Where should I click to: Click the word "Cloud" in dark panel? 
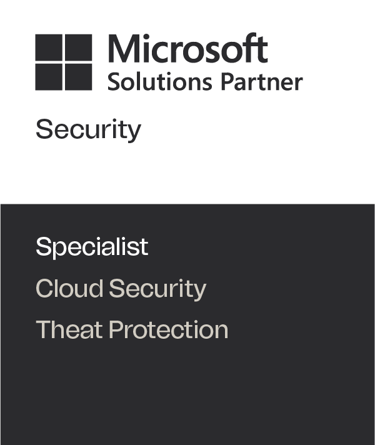(x=69, y=288)
